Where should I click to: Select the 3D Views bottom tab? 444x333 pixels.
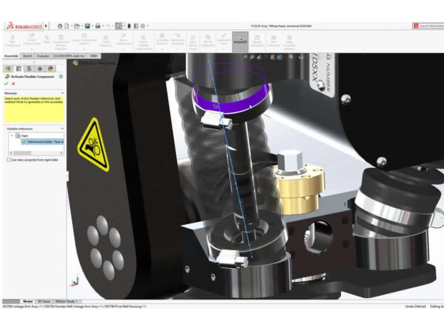[44, 301]
